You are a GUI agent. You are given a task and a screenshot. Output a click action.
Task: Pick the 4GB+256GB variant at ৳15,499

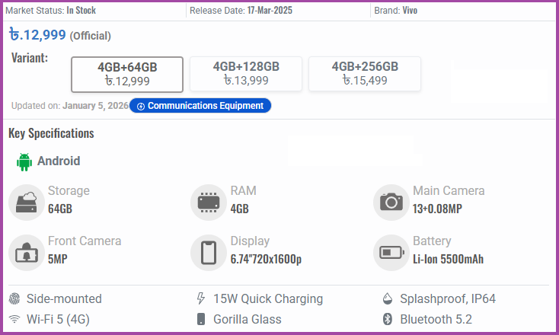coord(365,74)
